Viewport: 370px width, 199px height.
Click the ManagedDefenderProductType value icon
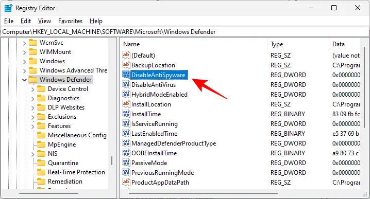pyautogui.click(x=126, y=143)
